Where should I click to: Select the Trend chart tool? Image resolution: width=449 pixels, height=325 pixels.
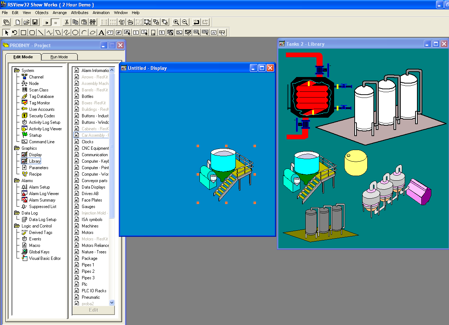[x=214, y=32]
